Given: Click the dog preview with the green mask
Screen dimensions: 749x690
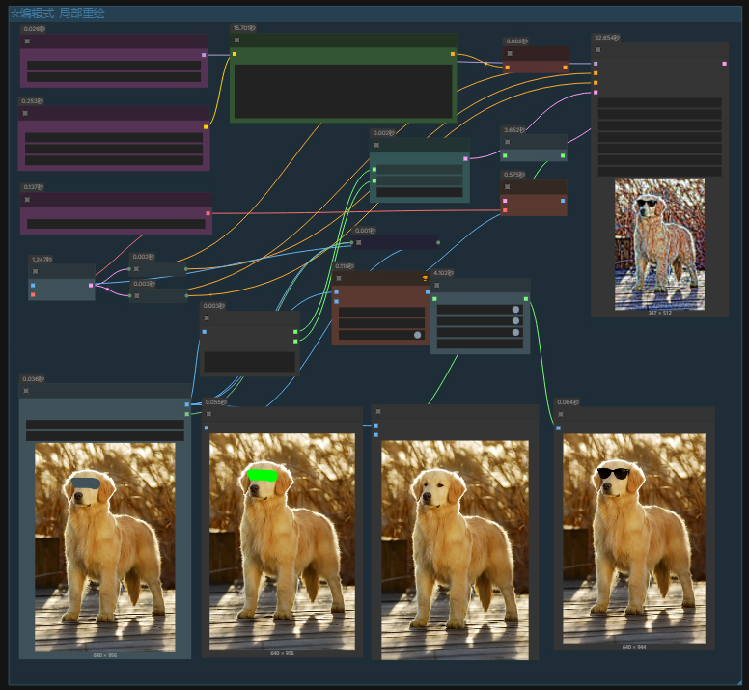Looking at the screenshot, I should [282, 541].
